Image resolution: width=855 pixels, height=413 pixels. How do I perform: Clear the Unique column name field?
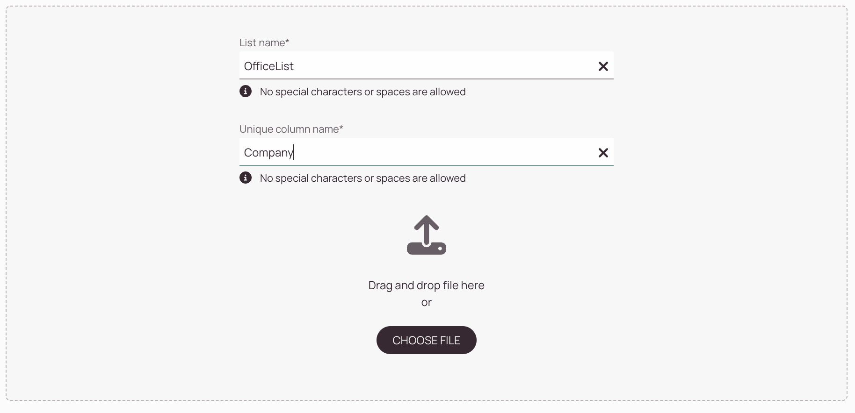[603, 153]
